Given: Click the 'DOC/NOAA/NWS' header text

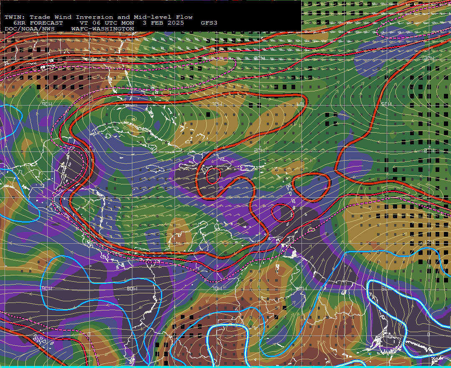Looking at the screenshot, I should point(30,29).
